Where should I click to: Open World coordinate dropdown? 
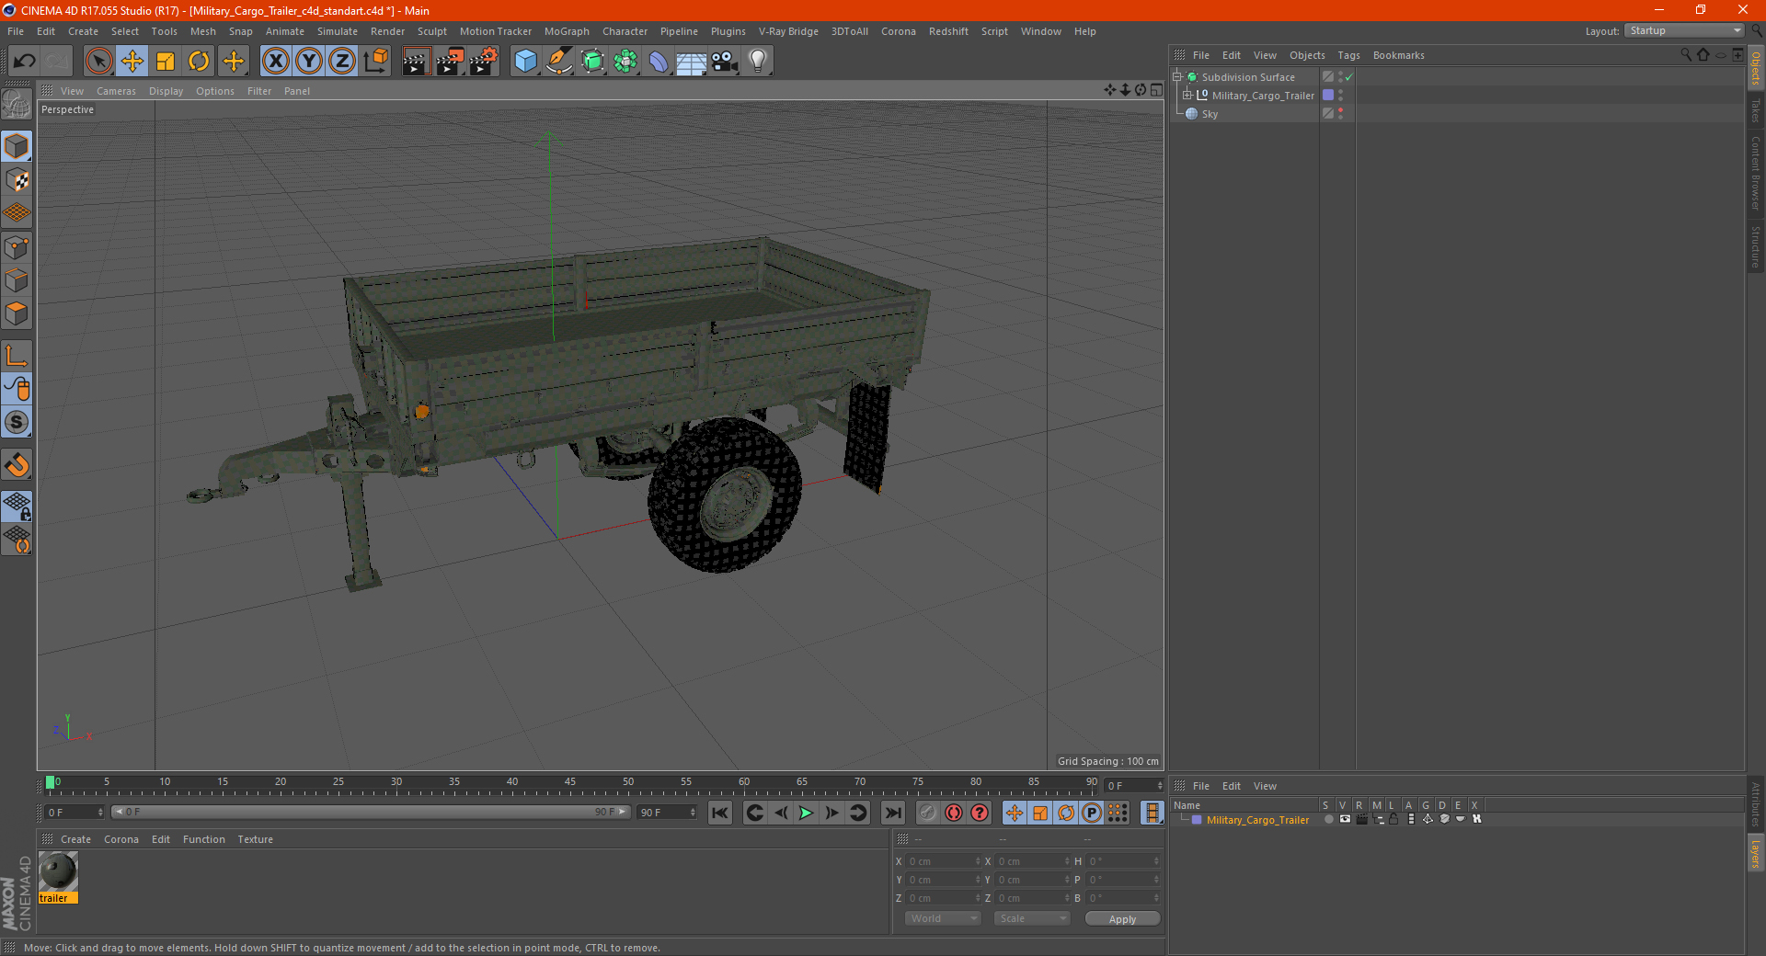[x=943, y=918]
